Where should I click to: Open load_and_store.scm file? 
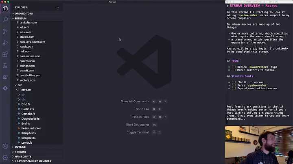click(x=32, y=42)
